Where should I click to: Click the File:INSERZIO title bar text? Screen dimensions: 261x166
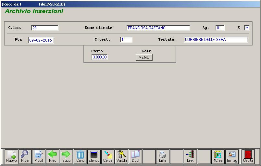(x=52, y=4)
